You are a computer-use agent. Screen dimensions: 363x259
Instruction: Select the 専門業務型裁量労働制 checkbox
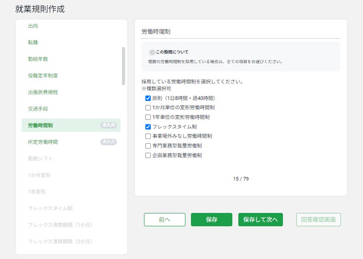point(148,146)
